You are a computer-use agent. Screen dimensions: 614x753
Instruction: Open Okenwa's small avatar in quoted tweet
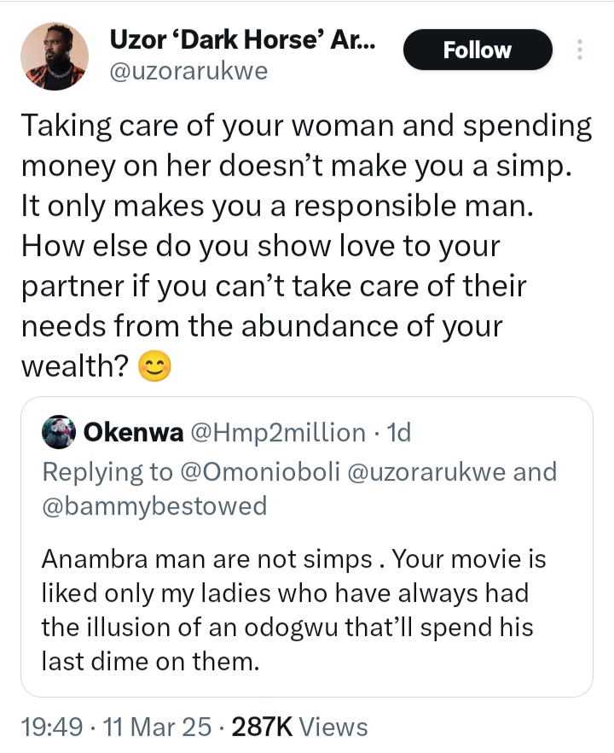coord(59,433)
